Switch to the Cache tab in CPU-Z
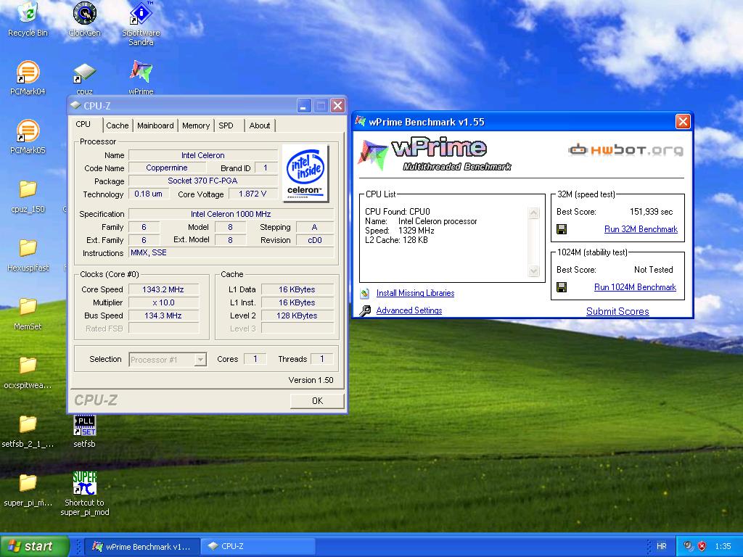743x557 pixels. click(117, 125)
